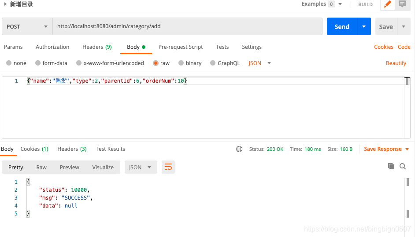415x237 pixels.
Task: Open the response Headers (3) tab
Action: (72, 149)
